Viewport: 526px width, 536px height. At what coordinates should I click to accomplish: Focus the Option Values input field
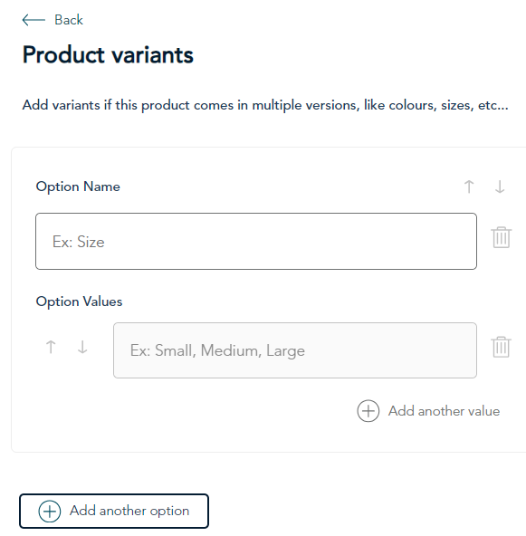coord(295,350)
